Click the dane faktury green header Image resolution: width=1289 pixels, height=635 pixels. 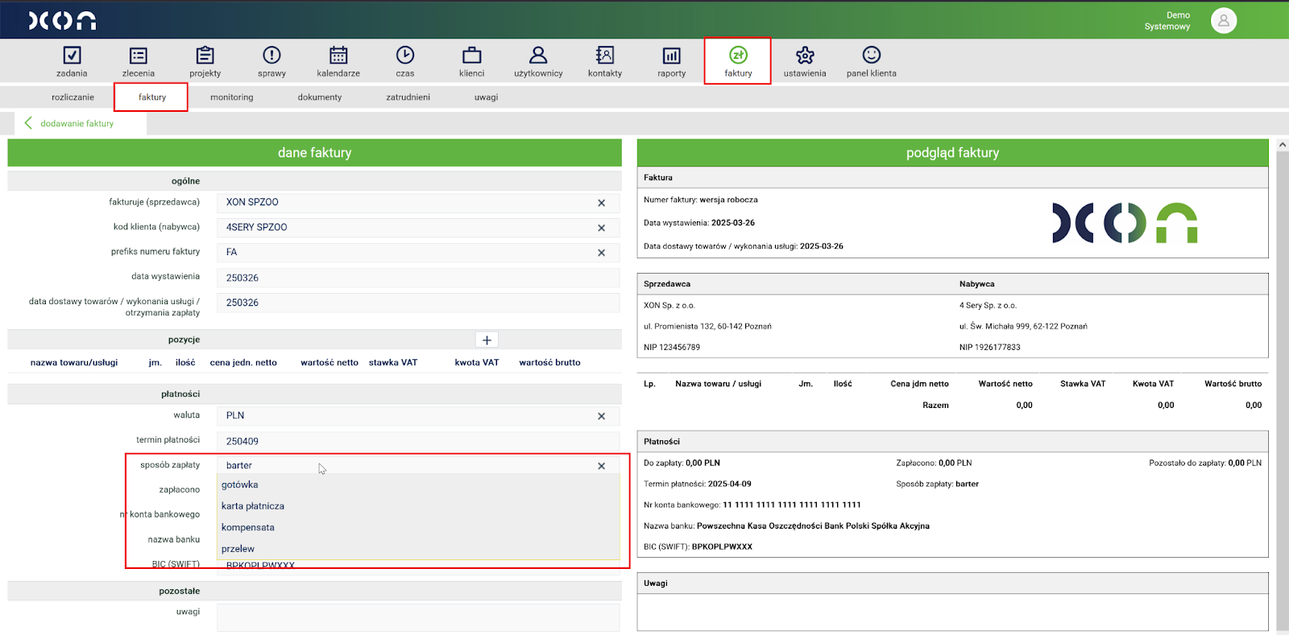point(315,153)
